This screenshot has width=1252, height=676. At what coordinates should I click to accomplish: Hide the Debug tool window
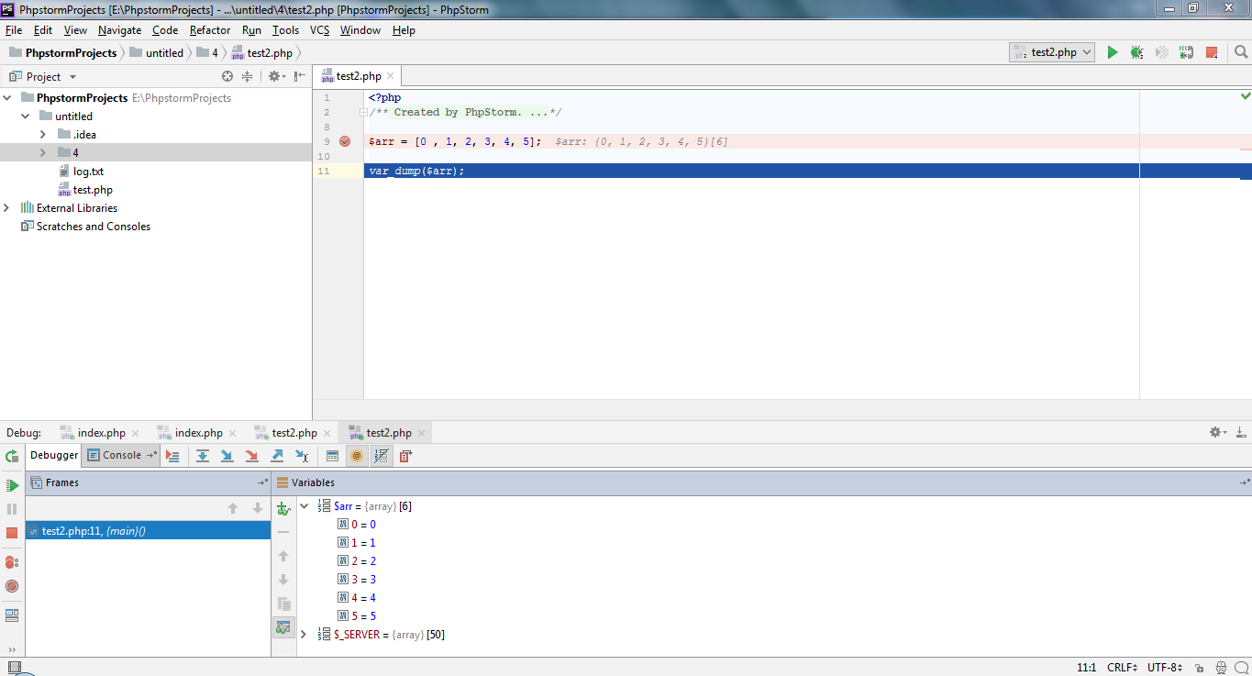coord(1241,432)
